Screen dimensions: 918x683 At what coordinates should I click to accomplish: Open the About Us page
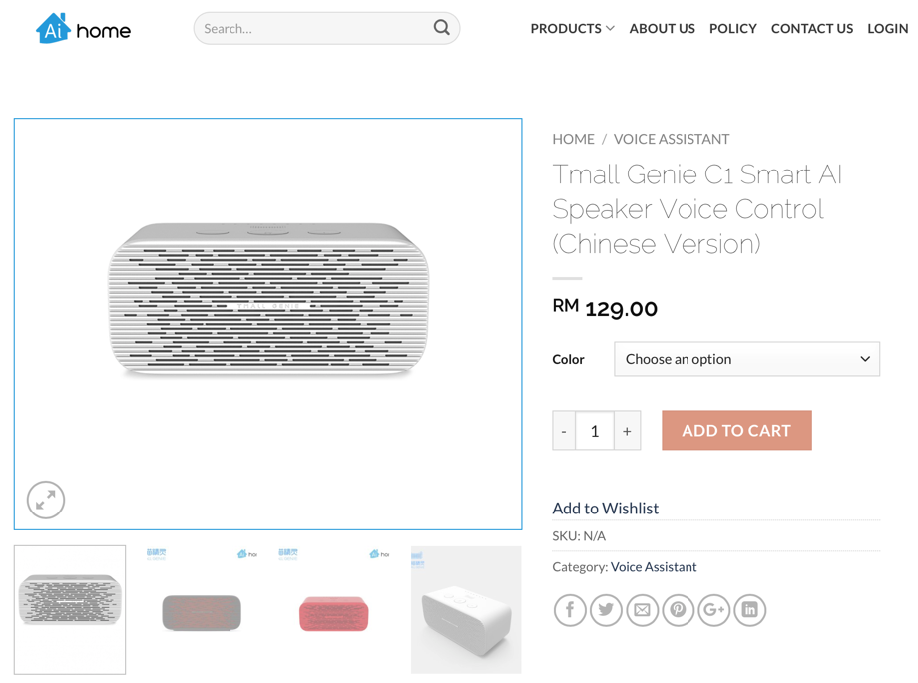(x=662, y=28)
